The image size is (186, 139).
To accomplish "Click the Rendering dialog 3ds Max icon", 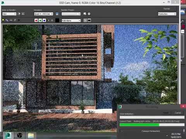I will click(120, 107).
